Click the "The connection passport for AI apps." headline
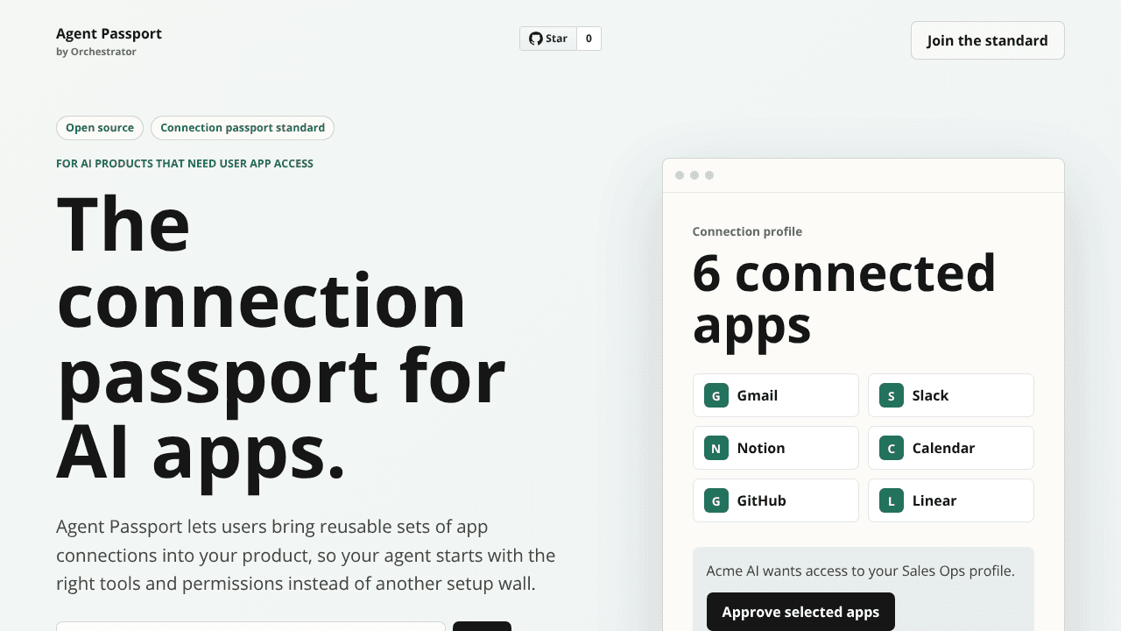 click(x=281, y=339)
